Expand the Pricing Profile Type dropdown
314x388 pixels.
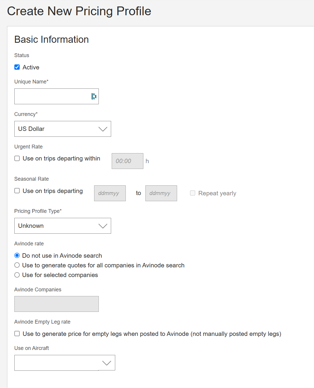(103, 226)
